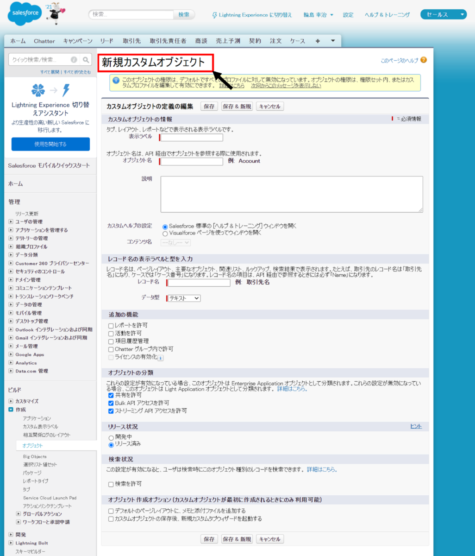475x556 pixels.
Task: Click ヒント link in リリース状況
Action: point(416,426)
